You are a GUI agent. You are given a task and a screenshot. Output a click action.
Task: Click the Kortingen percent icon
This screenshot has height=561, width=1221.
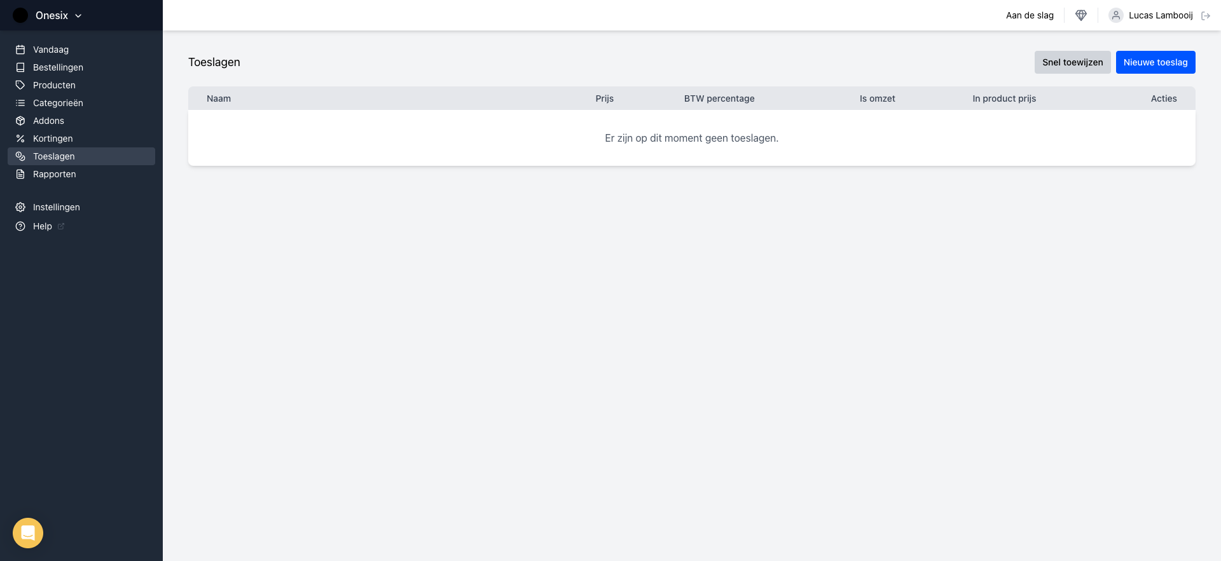[20, 139]
